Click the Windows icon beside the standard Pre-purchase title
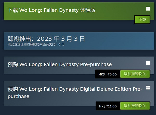156x115 pixels. [148, 63]
